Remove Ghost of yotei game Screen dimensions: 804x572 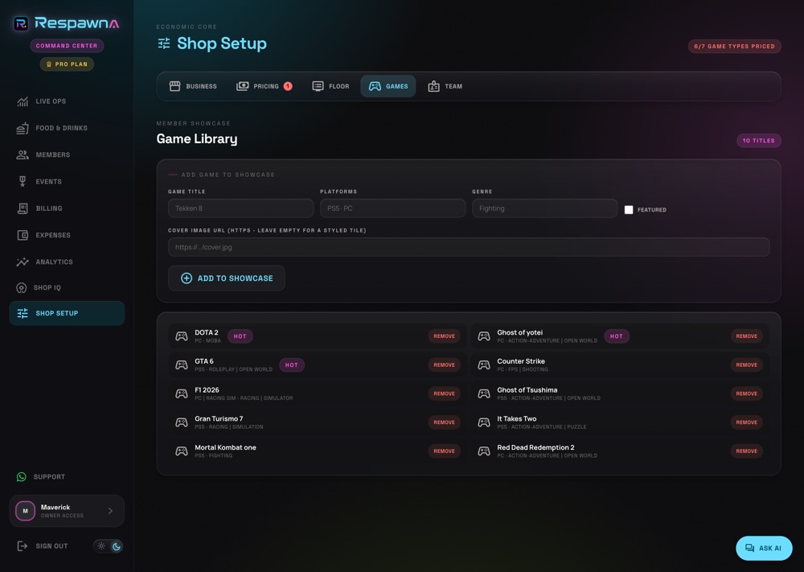coord(747,336)
